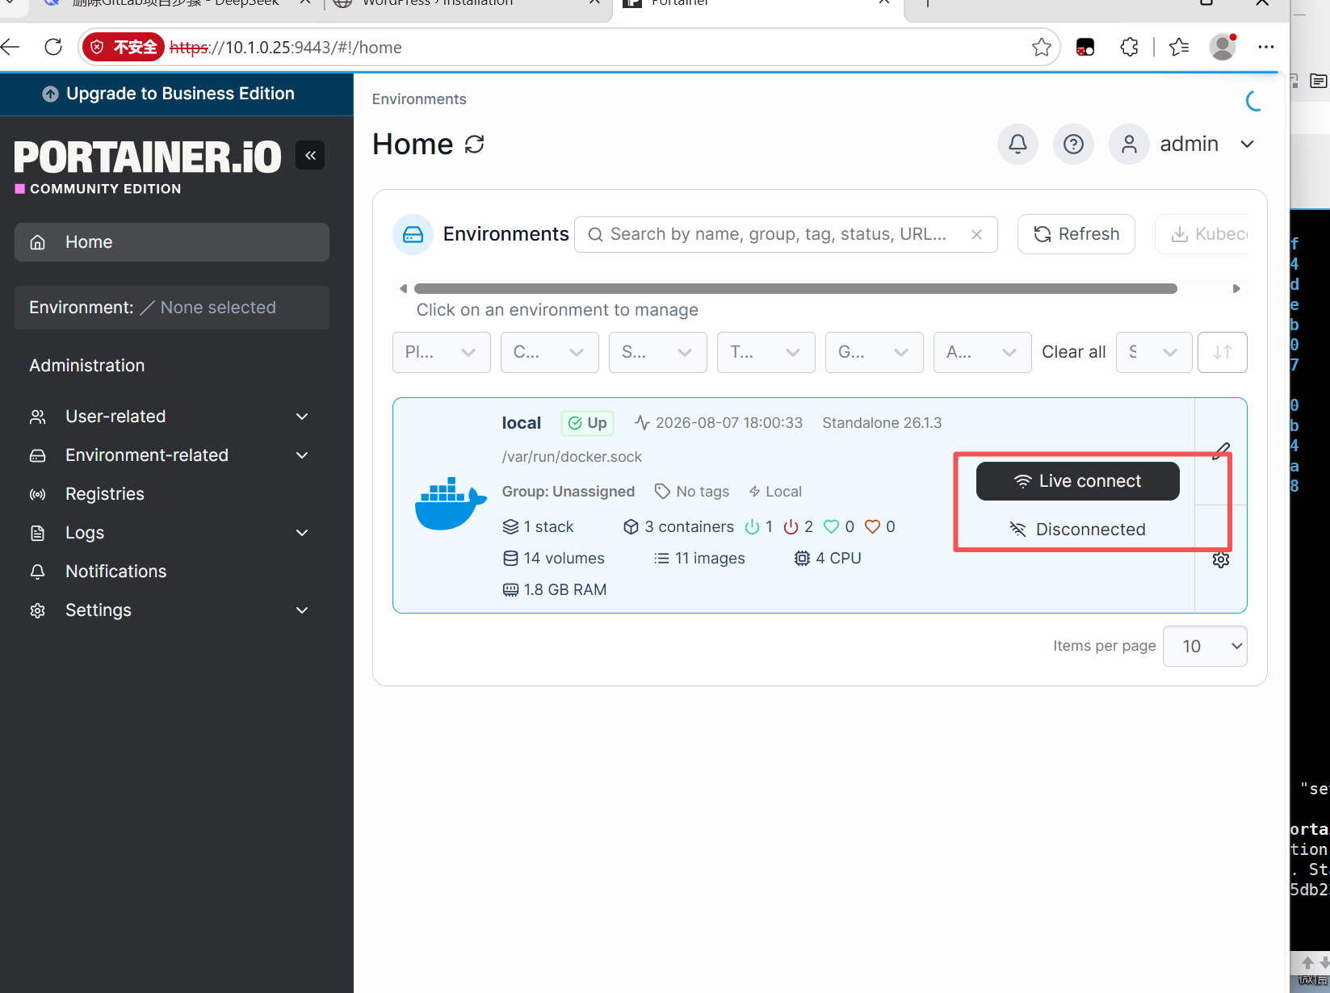Toggle sort order with the arrows button
The width and height of the screenshot is (1330, 993).
(1223, 352)
